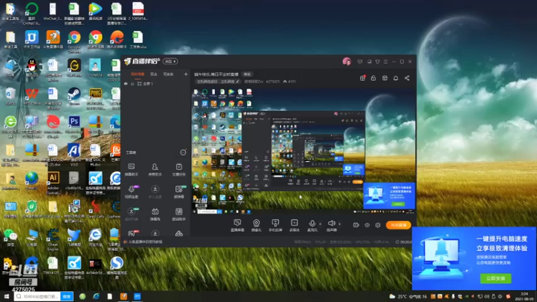The image size is (537, 302).
Task: Open the gift box icon with red badge
Action: (362, 78)
